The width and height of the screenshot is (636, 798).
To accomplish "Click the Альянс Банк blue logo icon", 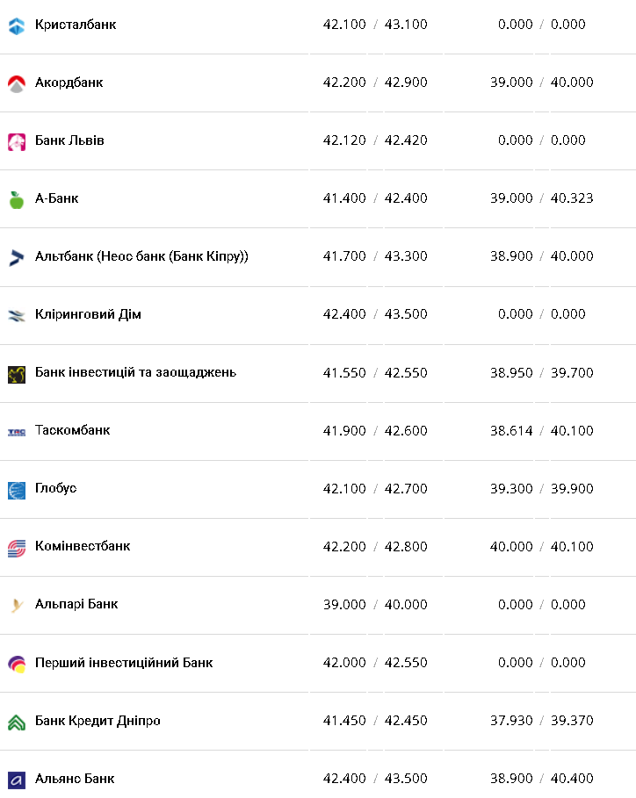I will tap(16, 780).
